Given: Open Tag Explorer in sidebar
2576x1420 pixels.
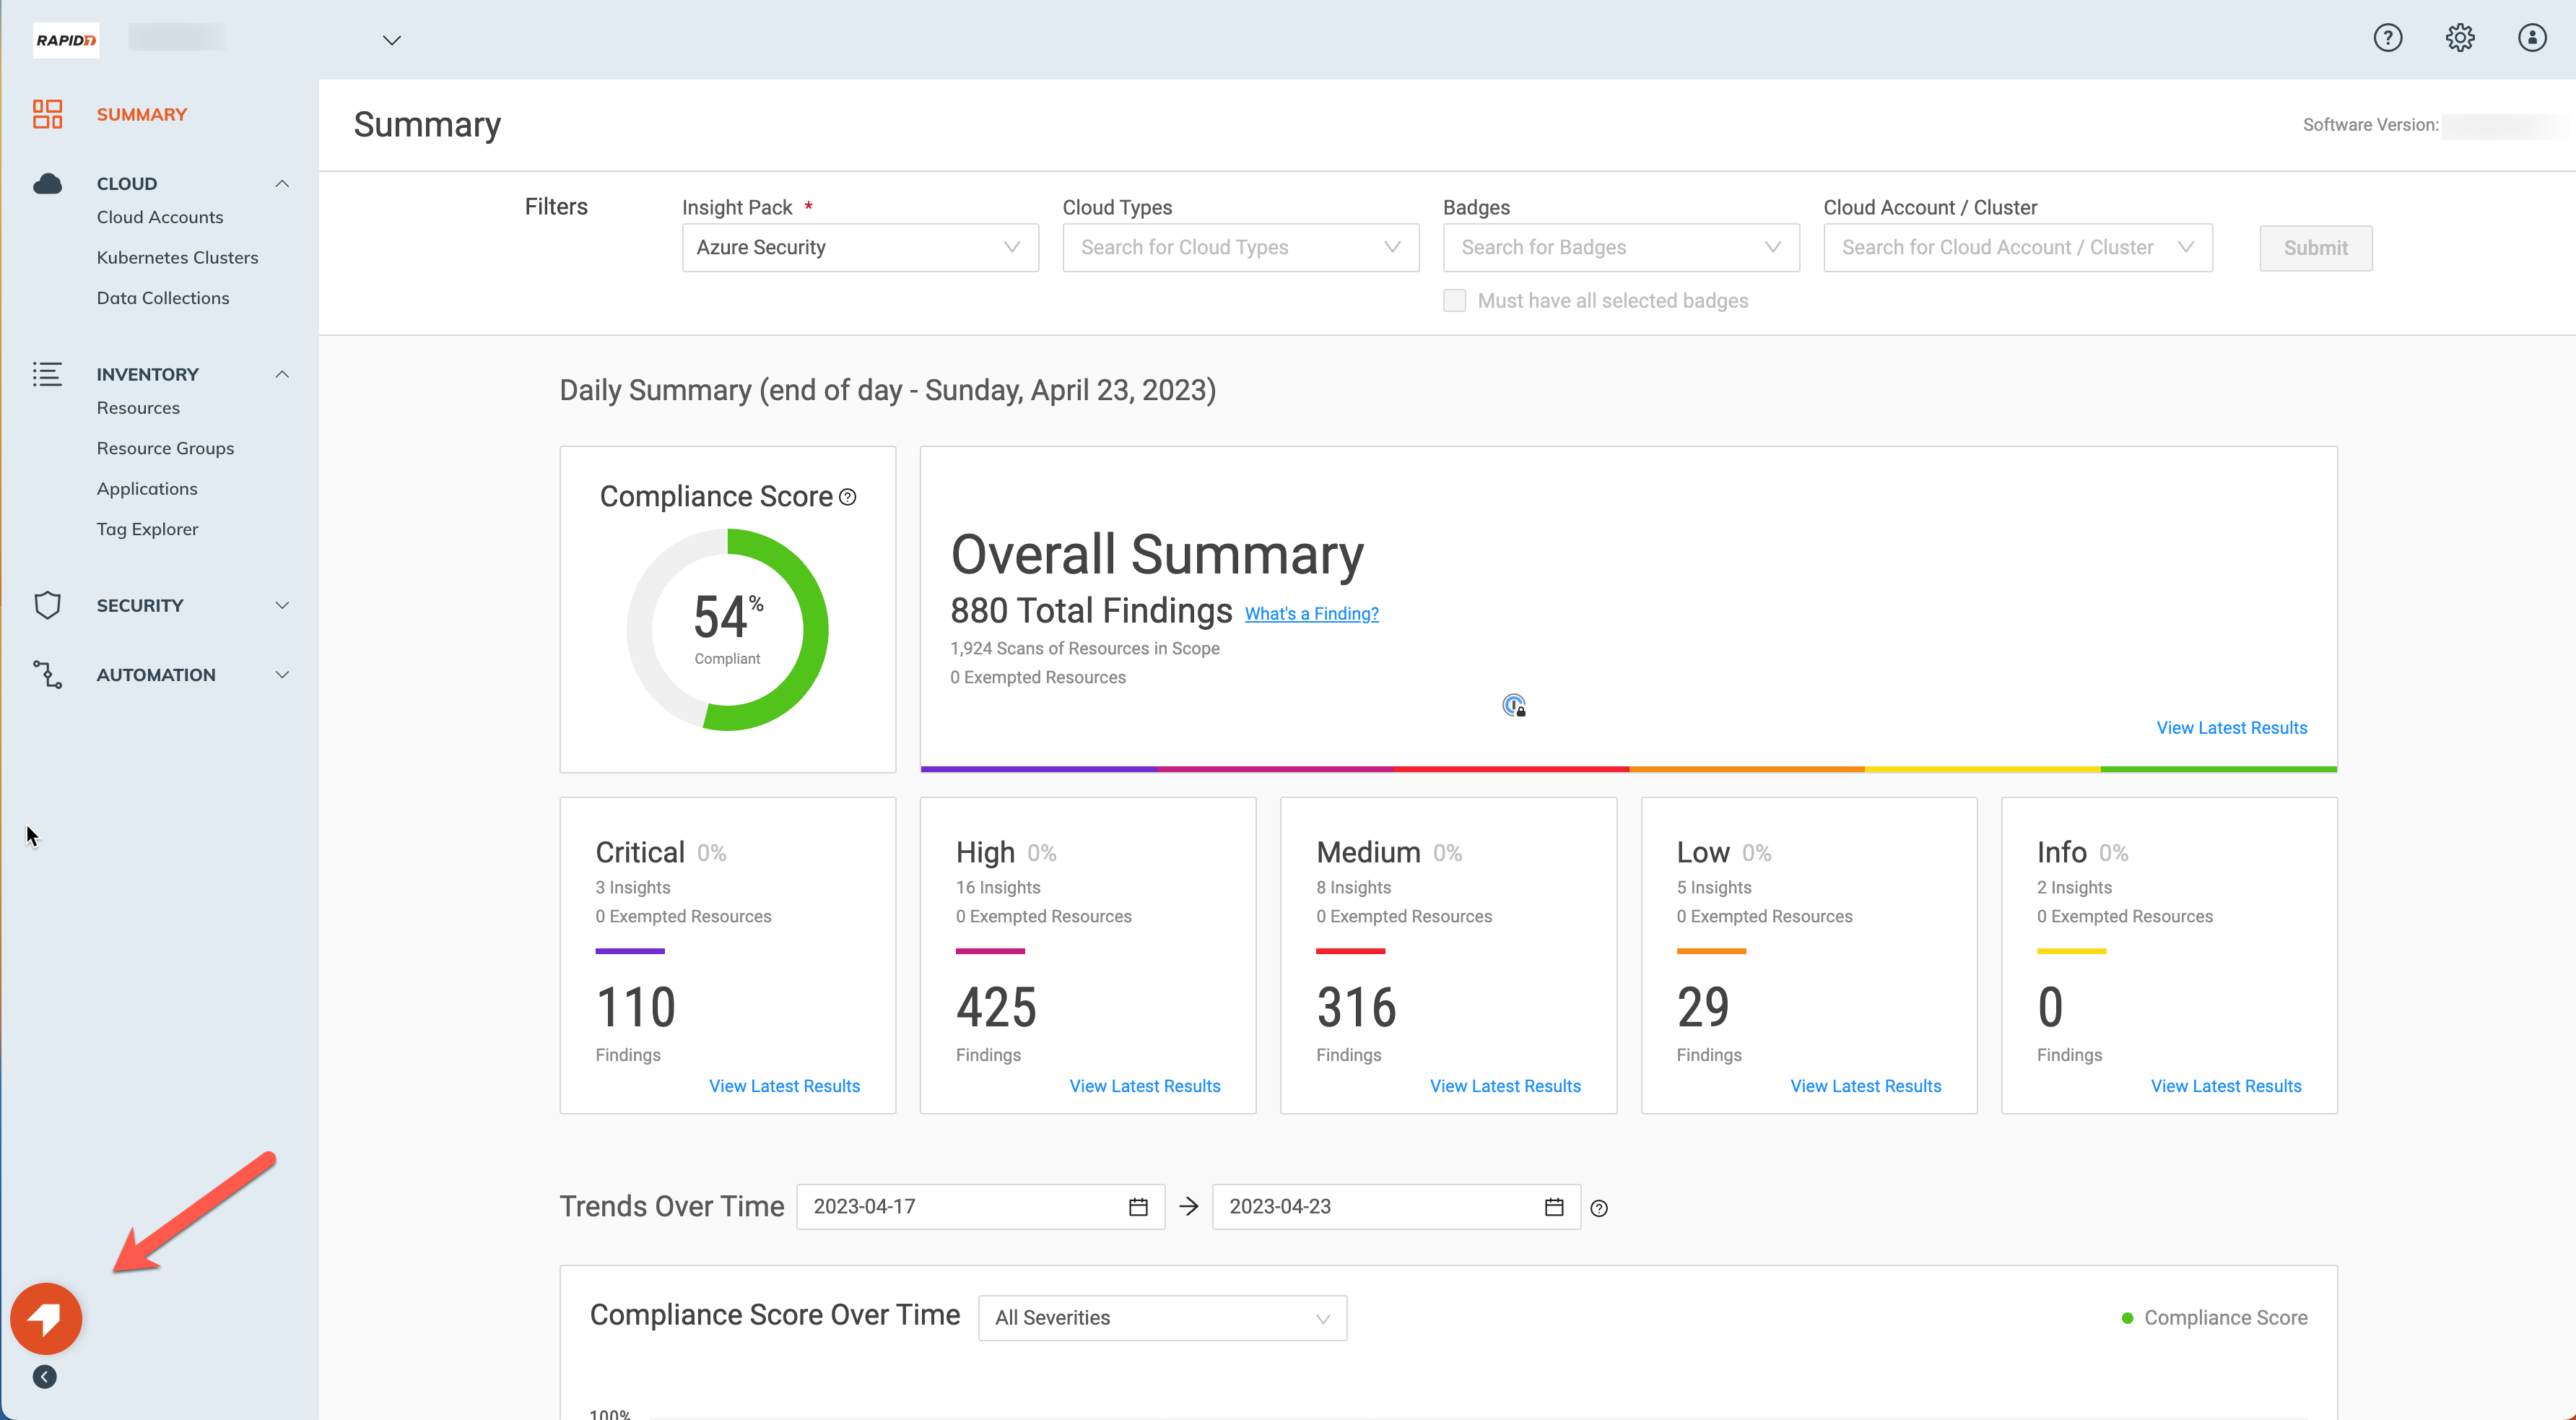Looking at the screenshot, I should (x=147, y=529).
